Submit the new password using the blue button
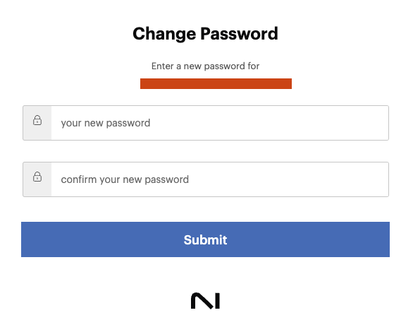Image resolution: width=413 pixels, height=332 pixels. [205, 239]
